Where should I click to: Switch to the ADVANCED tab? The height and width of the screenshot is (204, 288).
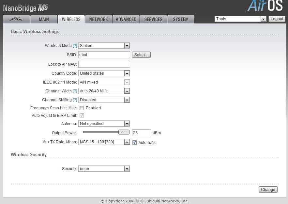(x=126, y=19)
